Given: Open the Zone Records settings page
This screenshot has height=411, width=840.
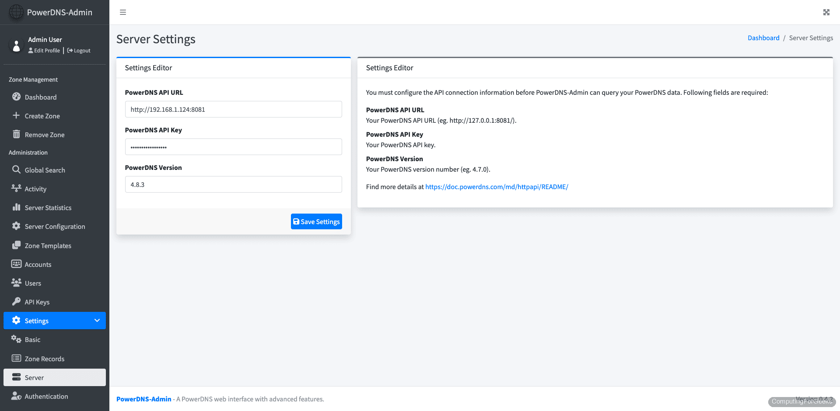Looking at the screenshot, I should tap(44, 358).
